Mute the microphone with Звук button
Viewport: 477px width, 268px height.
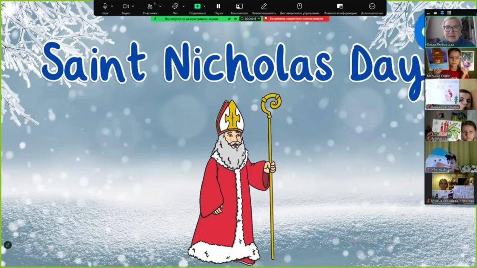(x=105, y=7)
